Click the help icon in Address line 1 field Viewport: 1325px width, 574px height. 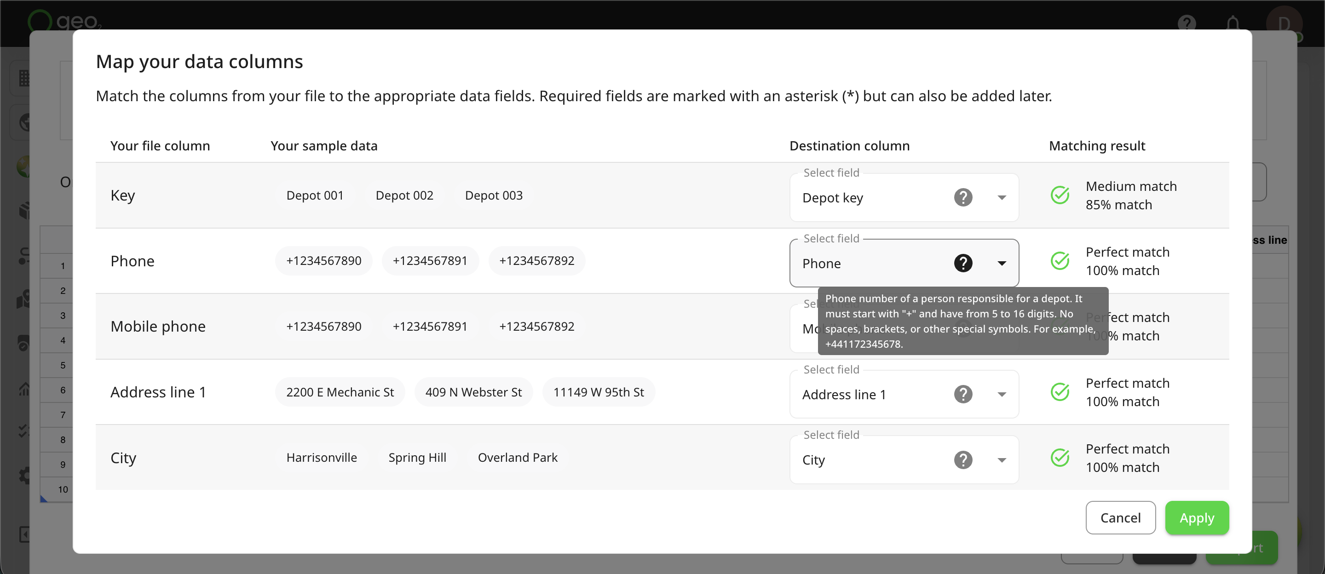click(963, 395)
